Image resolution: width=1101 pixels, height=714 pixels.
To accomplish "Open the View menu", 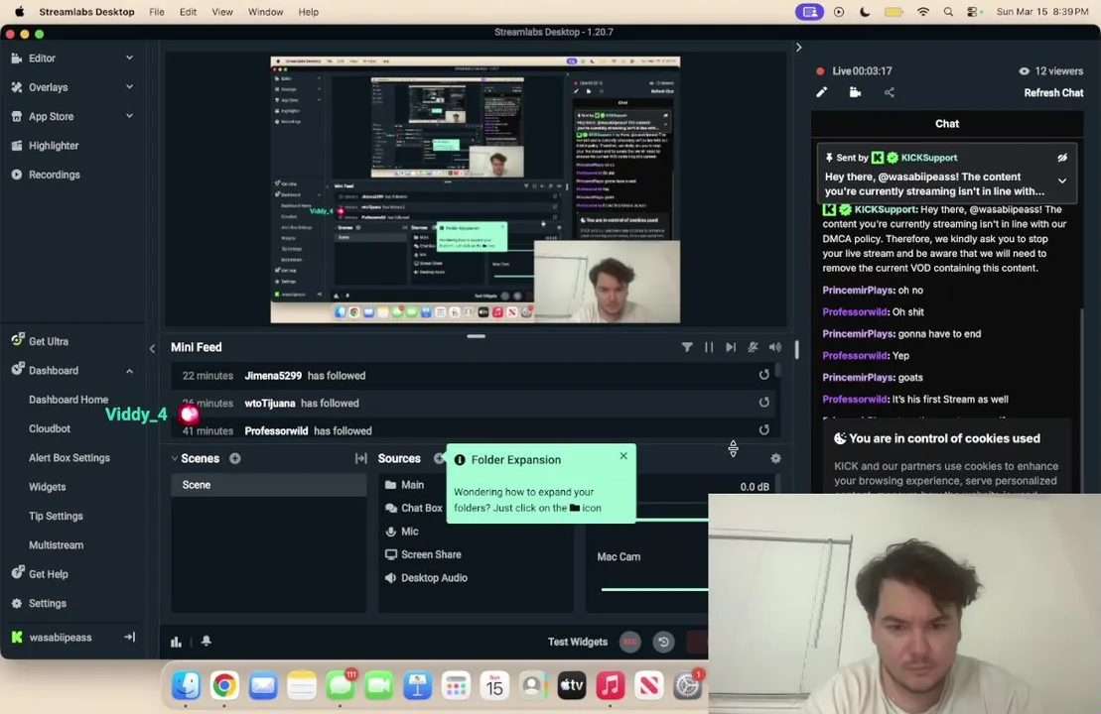I will click(x=221, y=12).
